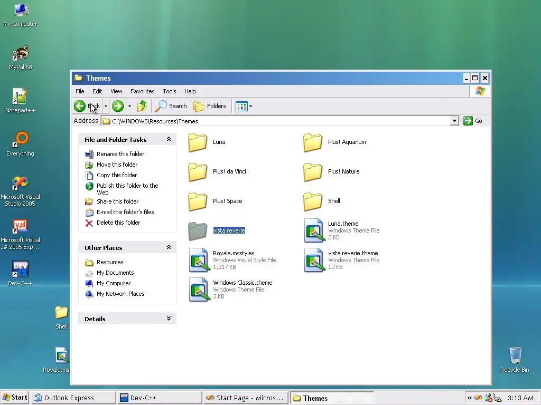Go to My Network Places
This screenshot has height=405, width=541.
(120, 294)
